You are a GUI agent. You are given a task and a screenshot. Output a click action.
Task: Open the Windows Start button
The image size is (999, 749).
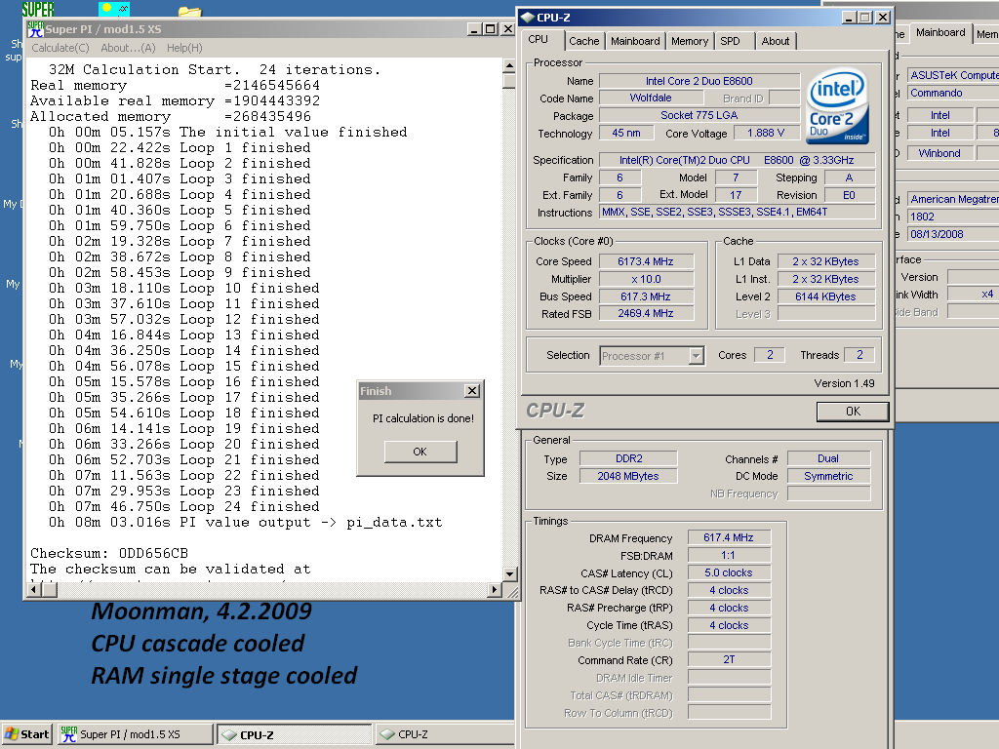[x=26, y=734]
